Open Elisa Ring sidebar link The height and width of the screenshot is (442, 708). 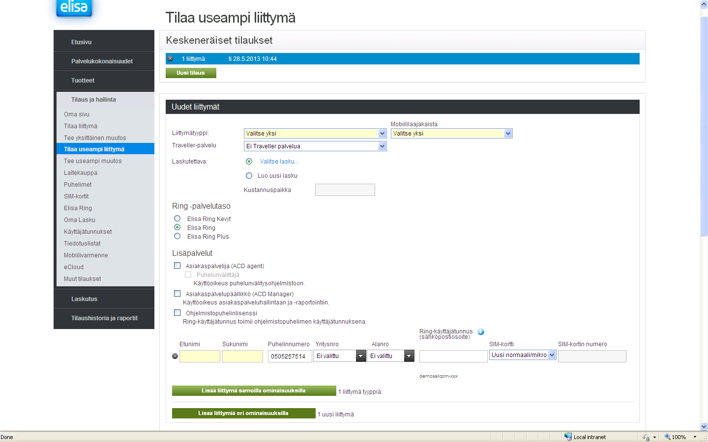(78, 208)
